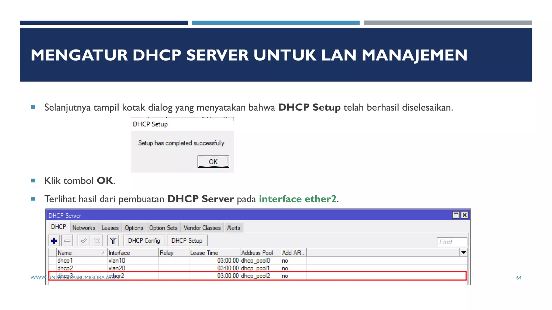The height and width of the screenshot is (310, 552).
Task: Close the DHCP Server window
Action: click(465, 215)
